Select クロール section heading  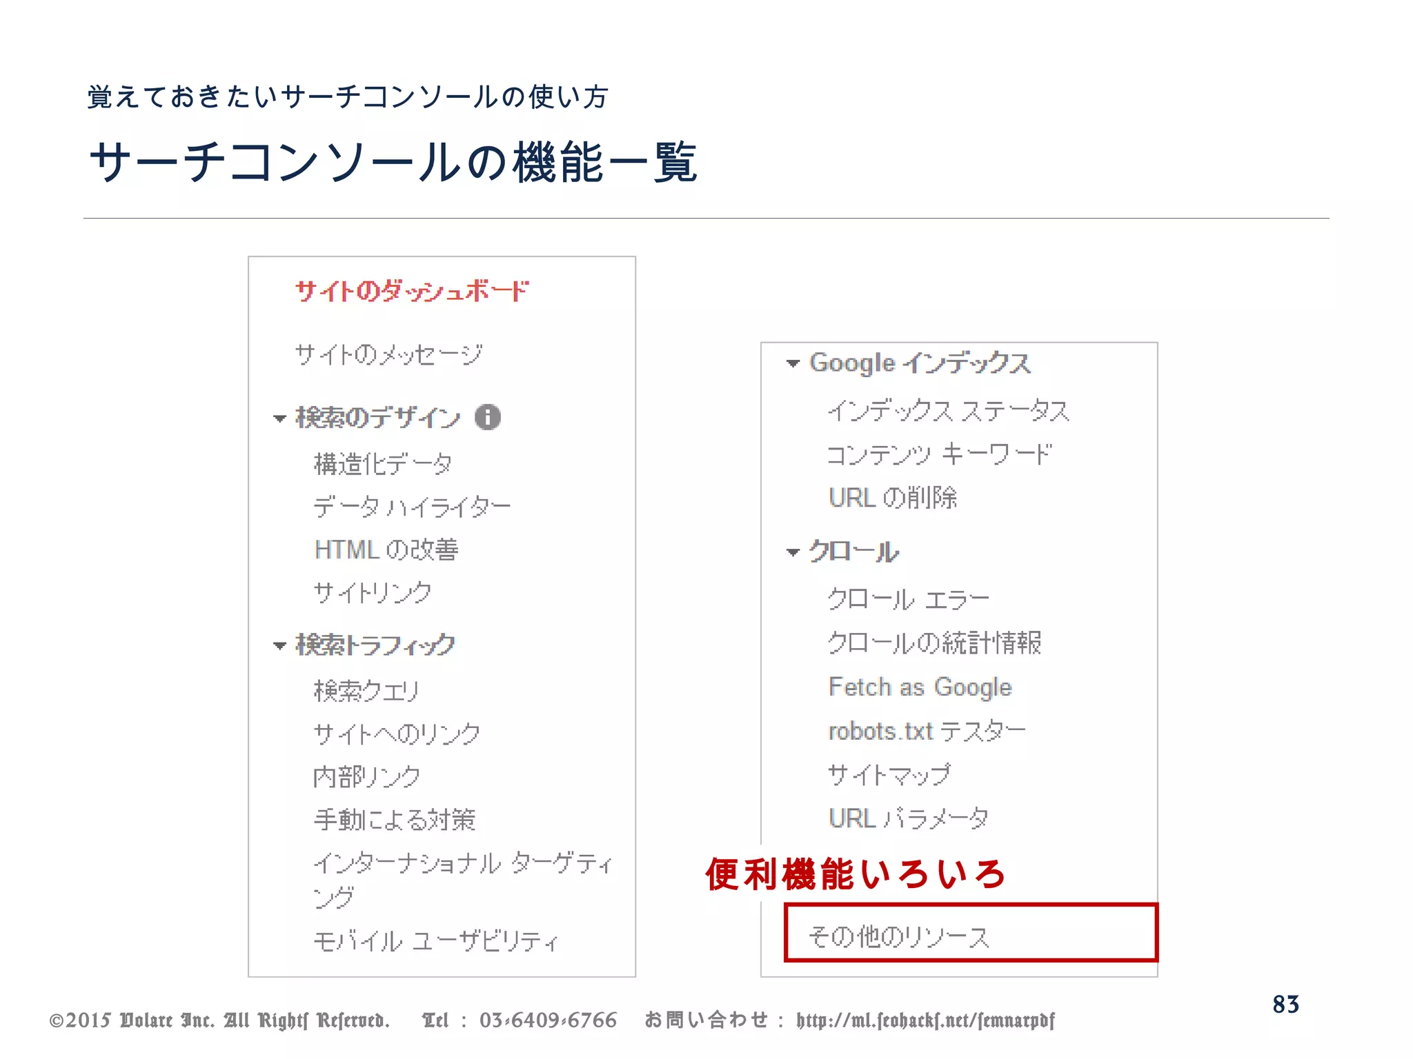click(x=853, y=552)
